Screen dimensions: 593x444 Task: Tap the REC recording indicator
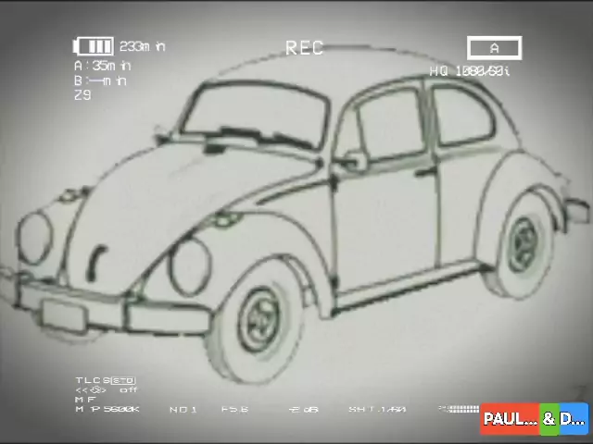304,48
